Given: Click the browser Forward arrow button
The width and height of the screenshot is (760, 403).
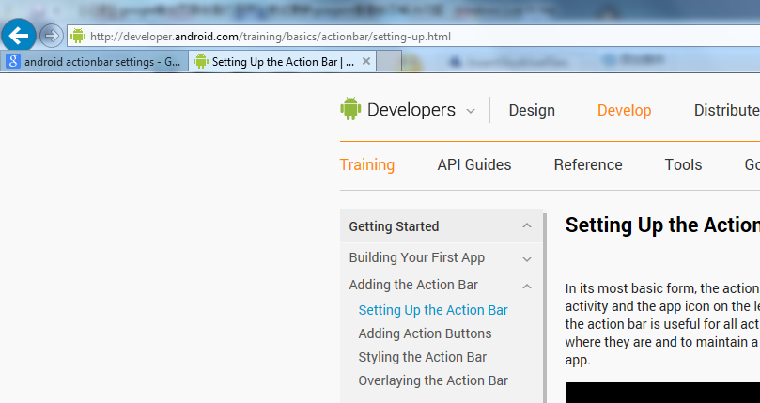Looking at the screenshot, I should pos(52,36).
